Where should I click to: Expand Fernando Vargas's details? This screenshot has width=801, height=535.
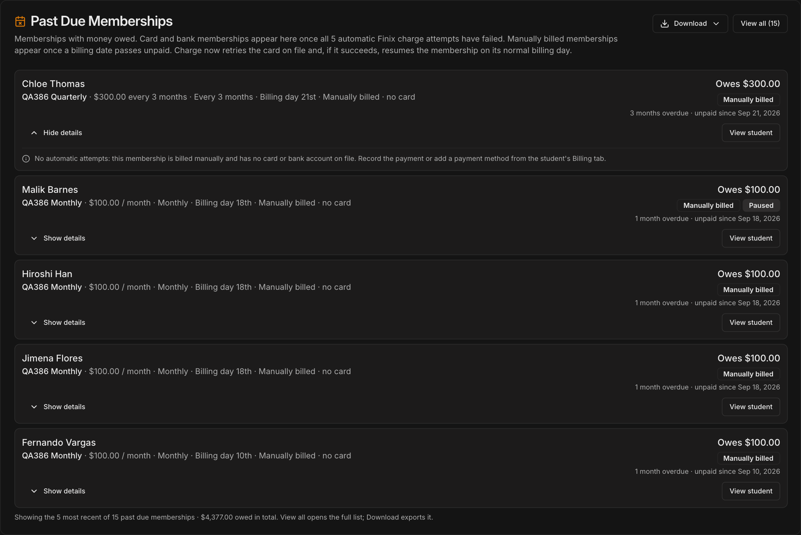(x=58, y=491)
